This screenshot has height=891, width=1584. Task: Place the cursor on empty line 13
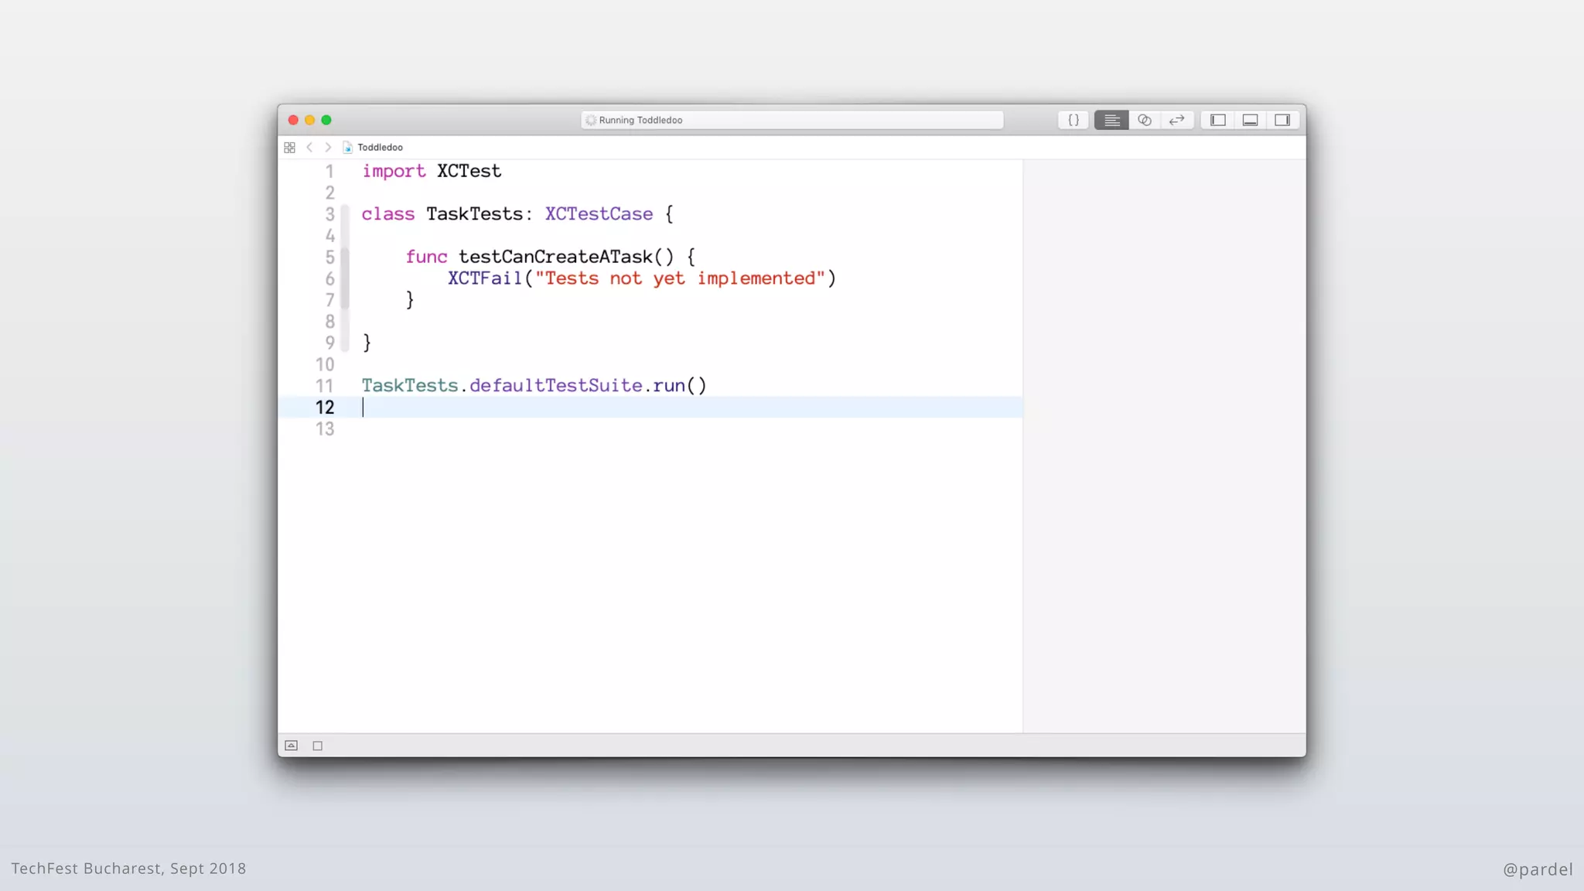tap(541, 428)
